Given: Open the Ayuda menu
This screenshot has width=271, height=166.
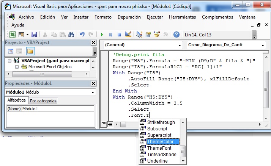Looking at the screenshot, I should click(18, 25).
